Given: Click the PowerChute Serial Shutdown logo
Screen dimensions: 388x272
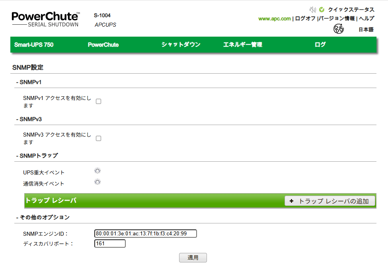Looking at the screenshot, I should [46, 19].
